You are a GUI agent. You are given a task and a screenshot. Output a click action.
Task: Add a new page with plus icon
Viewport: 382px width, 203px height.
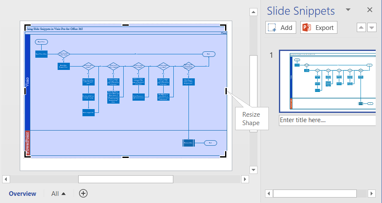pos(83,193)
